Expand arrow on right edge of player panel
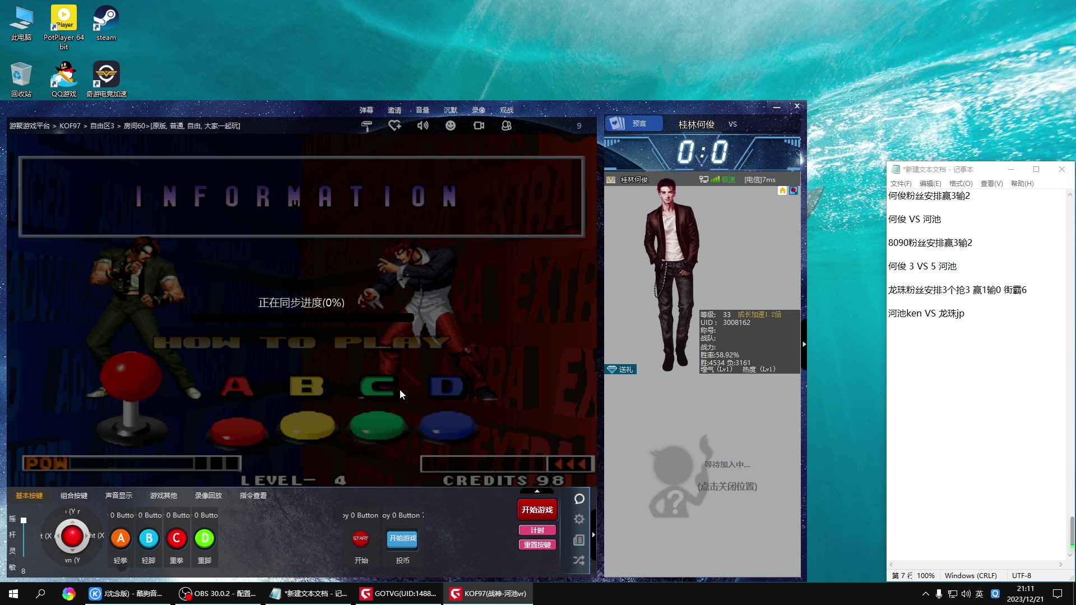Image resolution: width=1076 pixels, height=605 pixels. [x=804, y=344]
